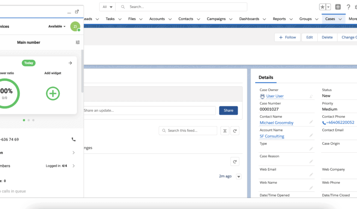
Task: Click the Case Owner change icon
Action: pos(311,96)
